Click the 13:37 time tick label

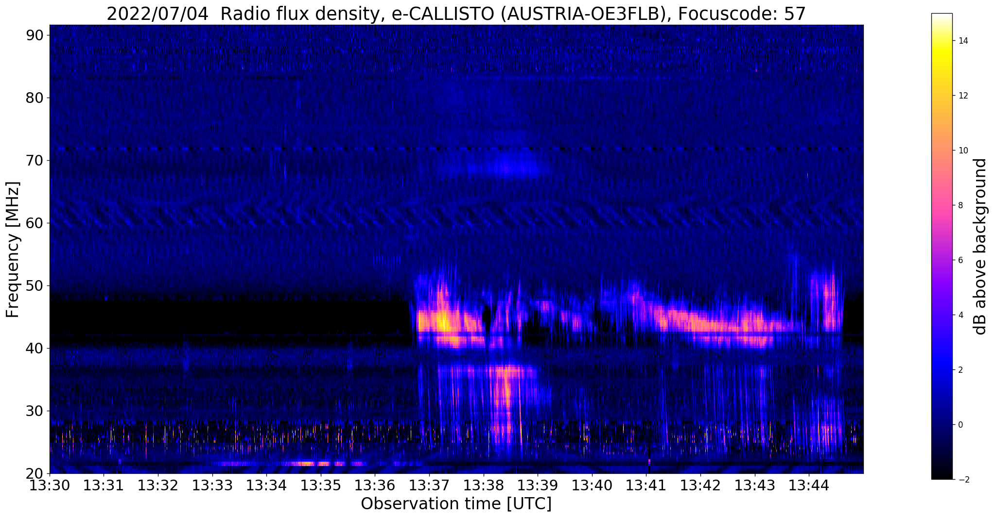click(x=429, y=485)
